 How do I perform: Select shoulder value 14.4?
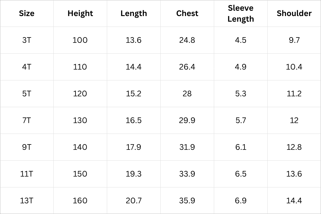click(294, 201)
